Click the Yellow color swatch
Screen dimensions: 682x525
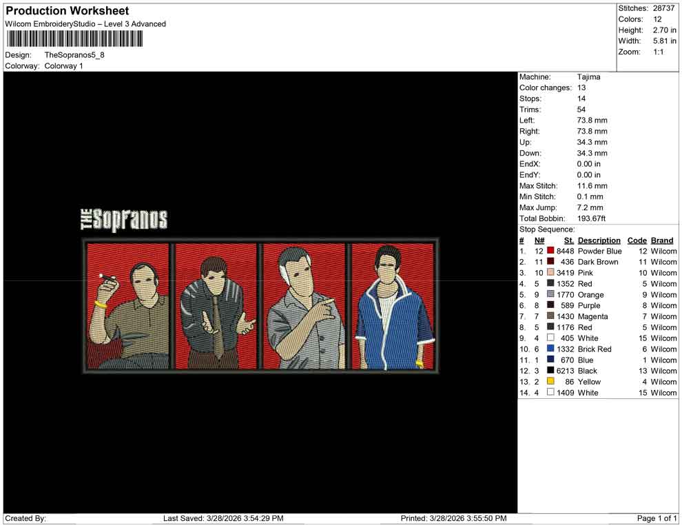[x=550, y=381]
